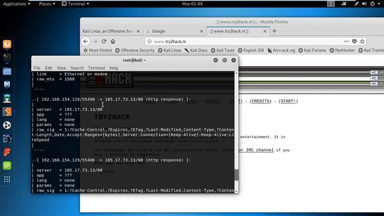Open the clock calendar Mon 01:09
384x216 pixels.
[x=192, y=4]
